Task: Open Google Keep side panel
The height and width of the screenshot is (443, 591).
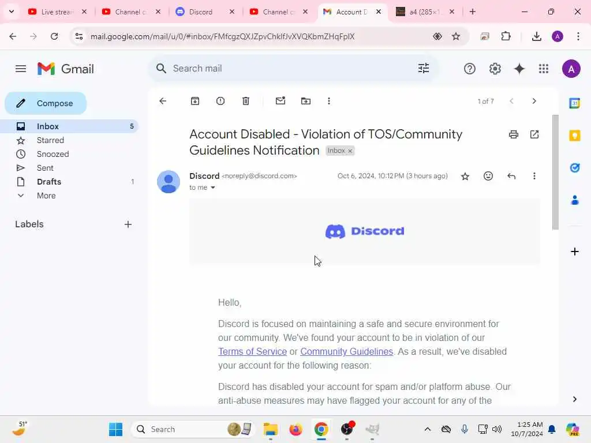Action: 574,136
